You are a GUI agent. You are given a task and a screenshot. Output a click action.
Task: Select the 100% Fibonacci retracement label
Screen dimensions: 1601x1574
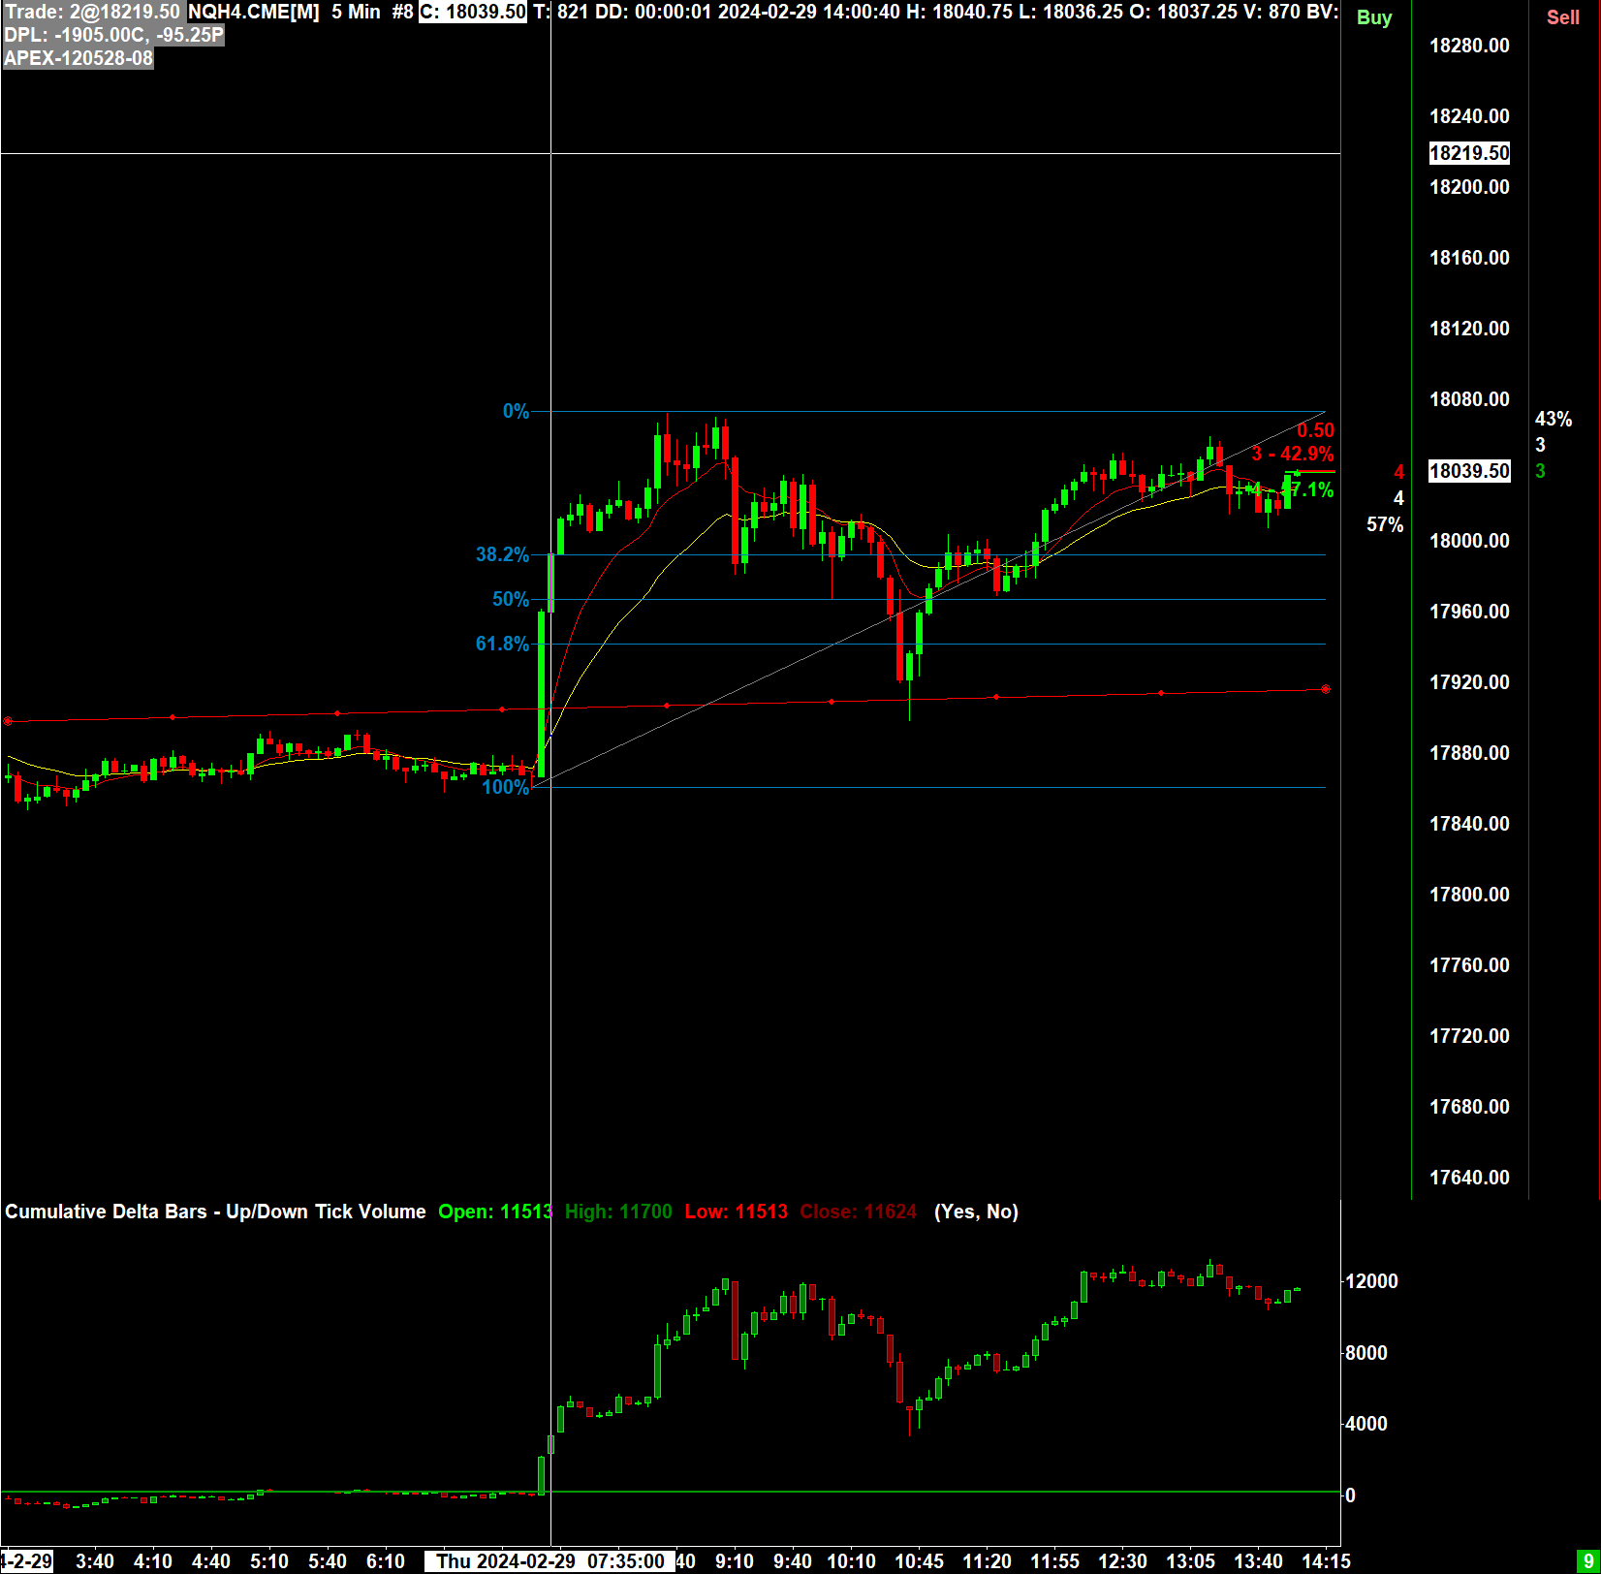pos(506,787)
